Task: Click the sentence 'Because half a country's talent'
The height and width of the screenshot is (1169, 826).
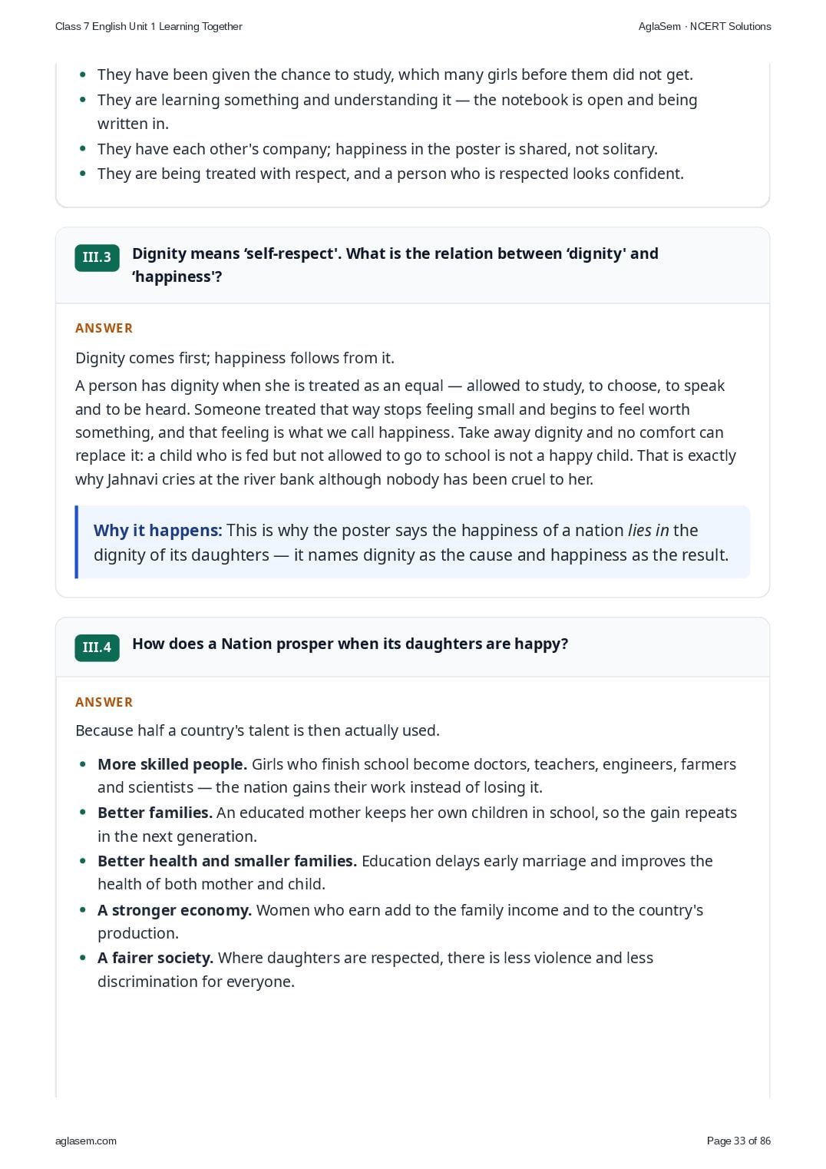Action: click(x=257, y=730)
